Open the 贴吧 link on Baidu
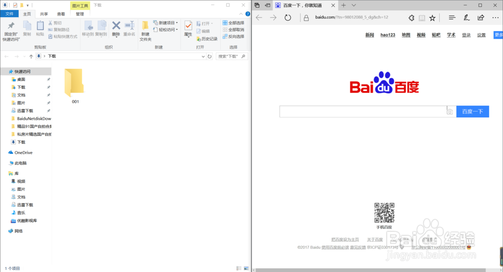Image resolution: width=503 pixels, height=272 pixels. [436, 35]
